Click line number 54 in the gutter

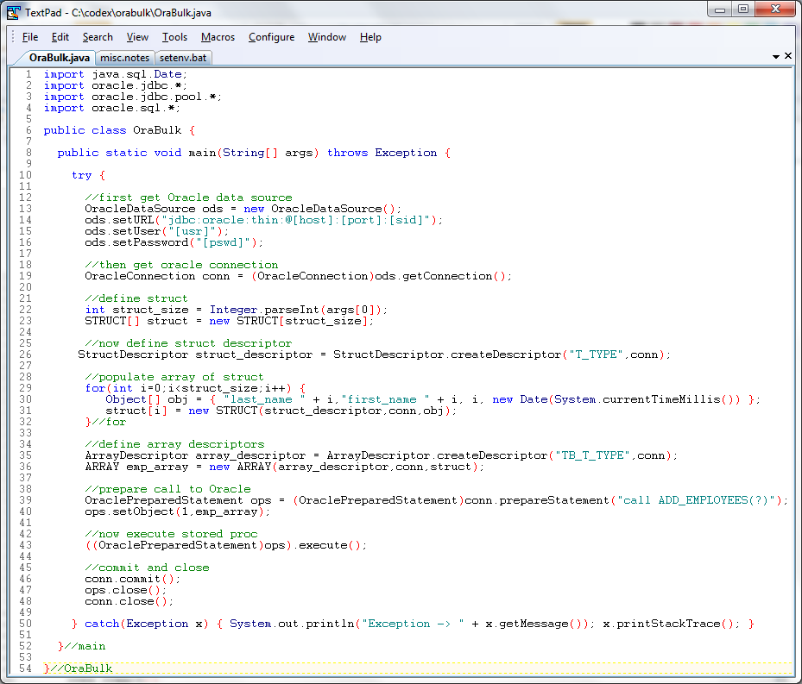[25, 669]
